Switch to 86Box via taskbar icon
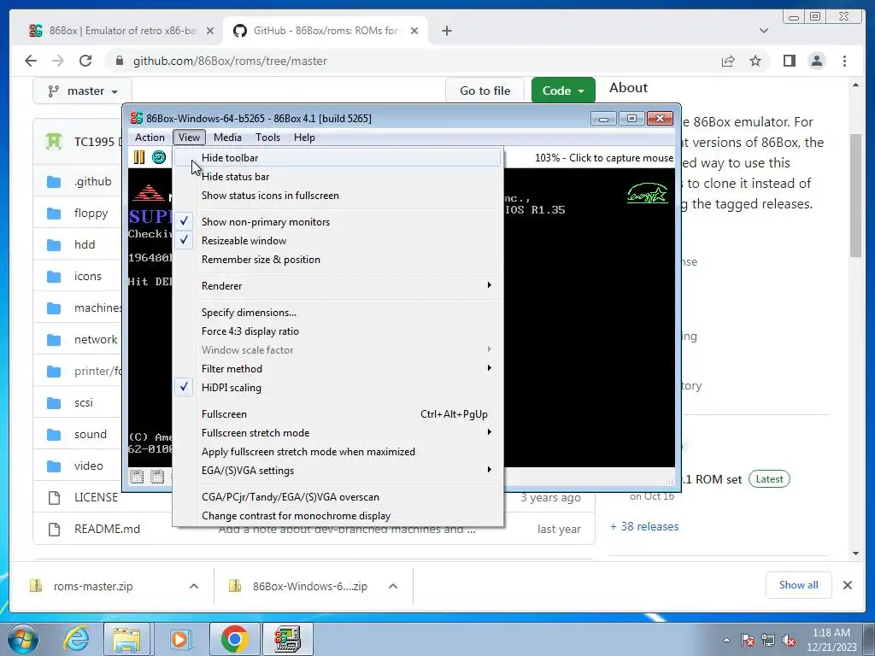Screen dimensions: 875x656 click(287, 639)
